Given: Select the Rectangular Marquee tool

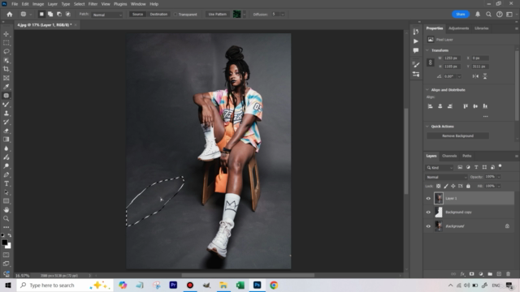Looking at the screenshot, I should coord(6,43).
